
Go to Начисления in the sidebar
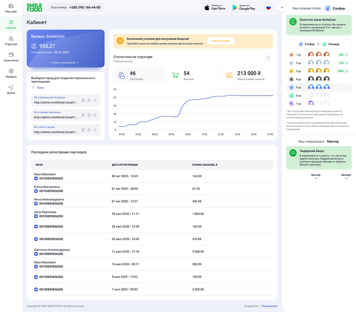[x=11, y=57]
